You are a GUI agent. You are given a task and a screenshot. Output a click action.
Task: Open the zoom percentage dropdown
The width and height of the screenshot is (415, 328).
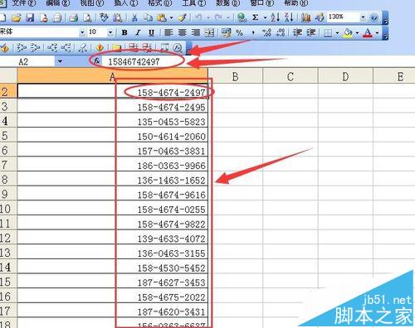[363, 17]
